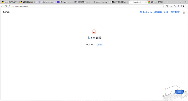This screenshot has height=101, width=188.
Task: Switch to the 'Gemini 目前不支持' tab
Action: 10,2
